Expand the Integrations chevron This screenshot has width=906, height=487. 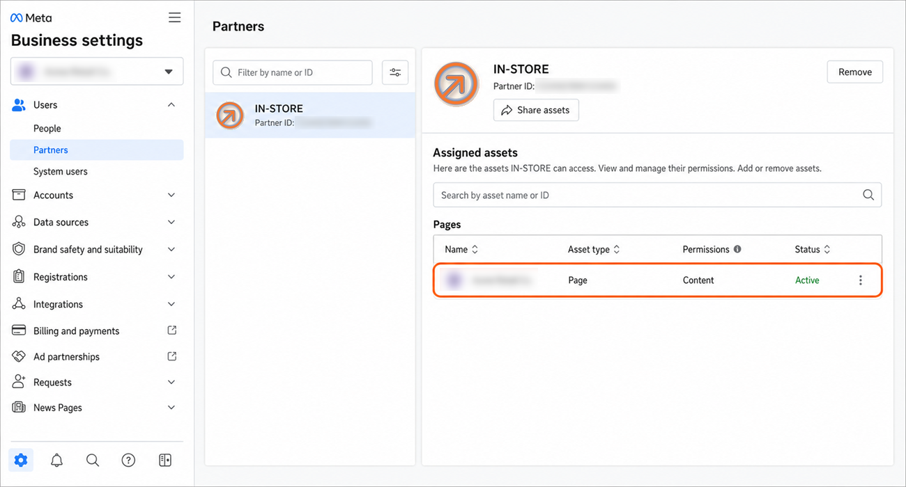[x=171, y=304]
